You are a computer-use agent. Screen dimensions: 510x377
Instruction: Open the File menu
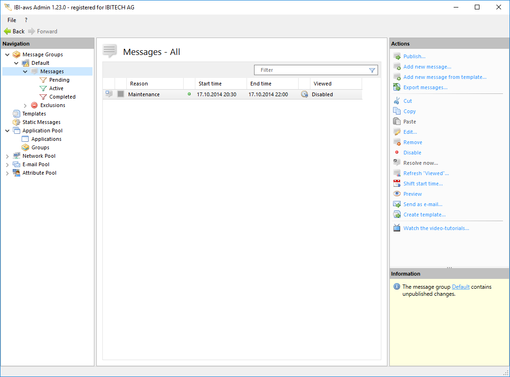(12, 20)
